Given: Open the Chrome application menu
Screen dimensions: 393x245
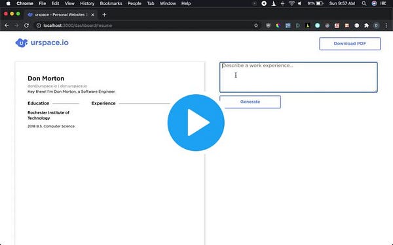Looking at the screenshot, I should 25,3.
